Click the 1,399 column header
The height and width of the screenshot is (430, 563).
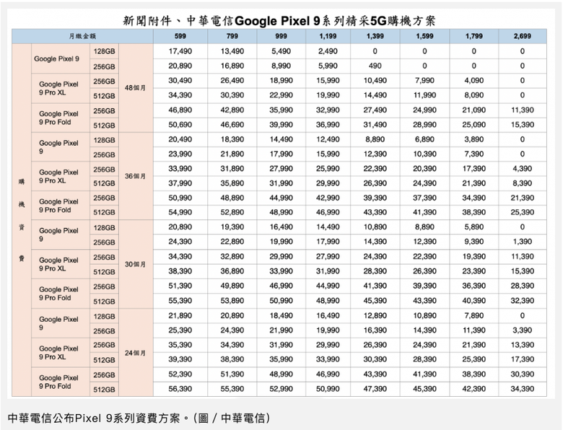tap(375, 36)
